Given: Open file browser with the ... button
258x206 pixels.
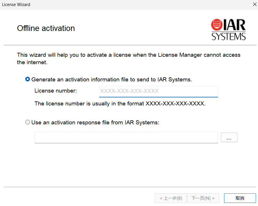Looking at the screenshot, I should [x=229, y=138].
